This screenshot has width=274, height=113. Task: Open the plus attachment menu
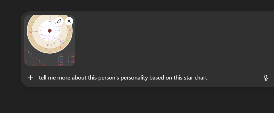pos(30,78)
